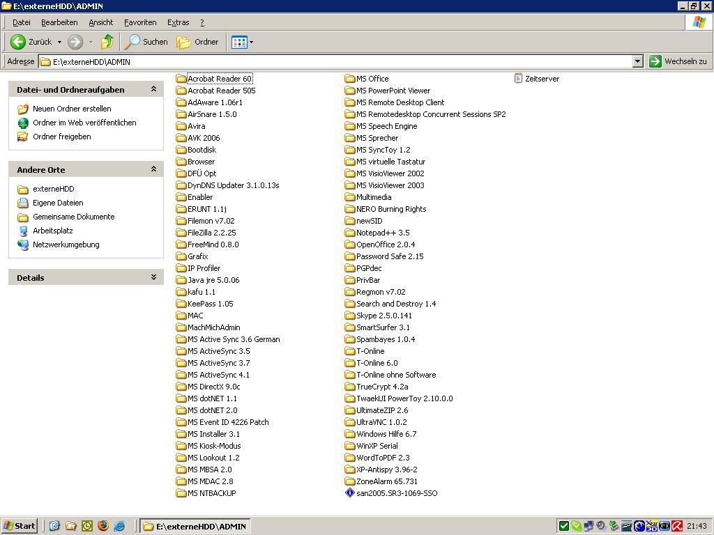Collapse the Andere Orte panel
This screenshot has width=714, height=535.
154,169
